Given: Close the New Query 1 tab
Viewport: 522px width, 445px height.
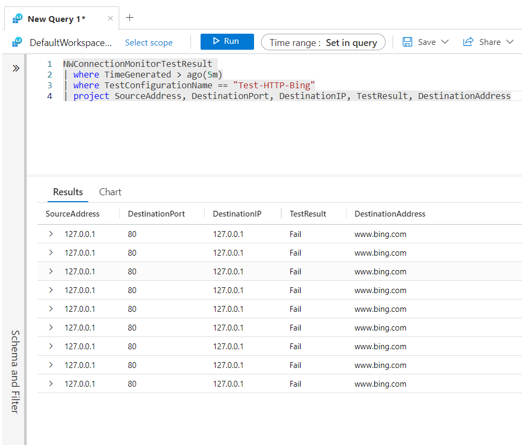Looking at the screenshot, I should click(x=111, y=19).
